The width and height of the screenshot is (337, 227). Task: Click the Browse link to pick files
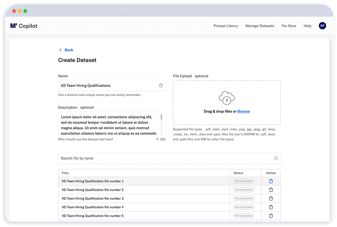243,111
